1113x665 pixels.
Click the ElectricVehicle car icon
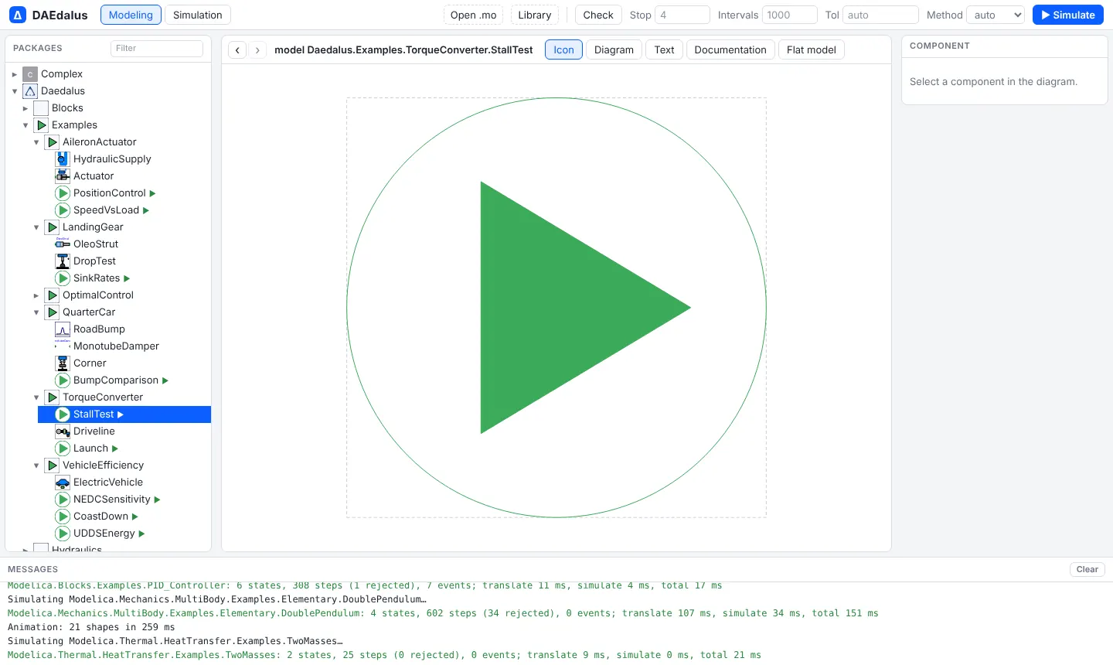tap(63, 483)
